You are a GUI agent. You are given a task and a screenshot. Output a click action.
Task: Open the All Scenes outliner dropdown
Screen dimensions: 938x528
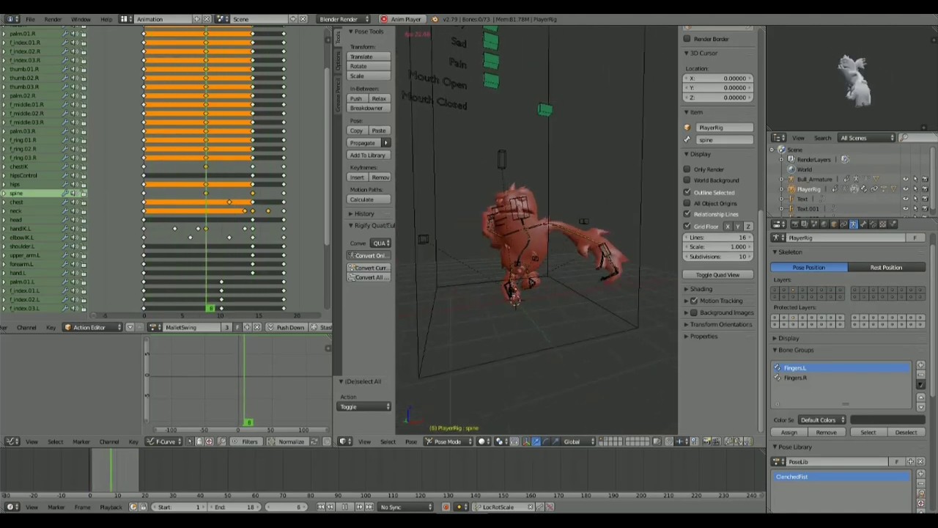pyautogui.click(x=868, y=138)
